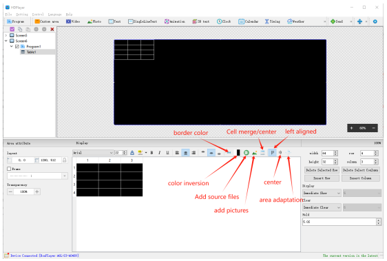387x261 pixels.
Task: Open the Language menu
Action: click(54, 14)
